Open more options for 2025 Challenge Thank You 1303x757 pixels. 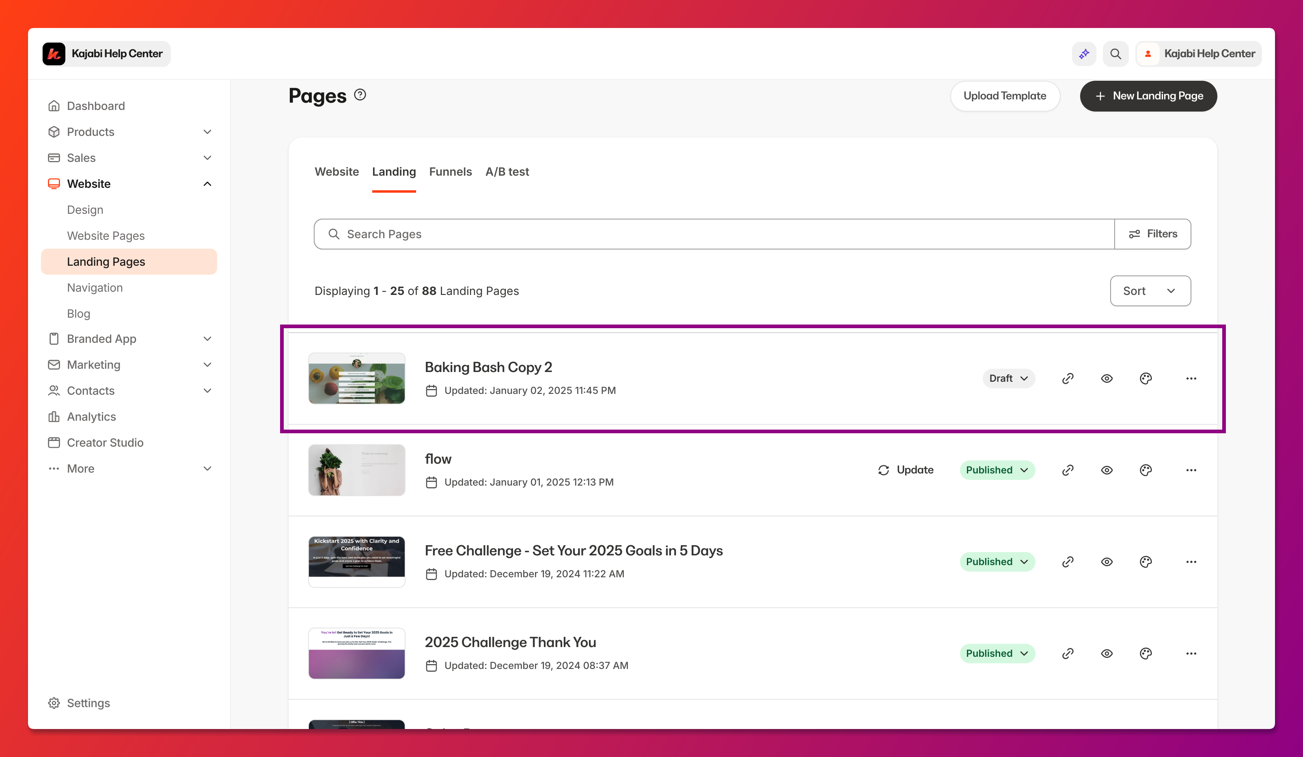click(x=1191, y=654)
